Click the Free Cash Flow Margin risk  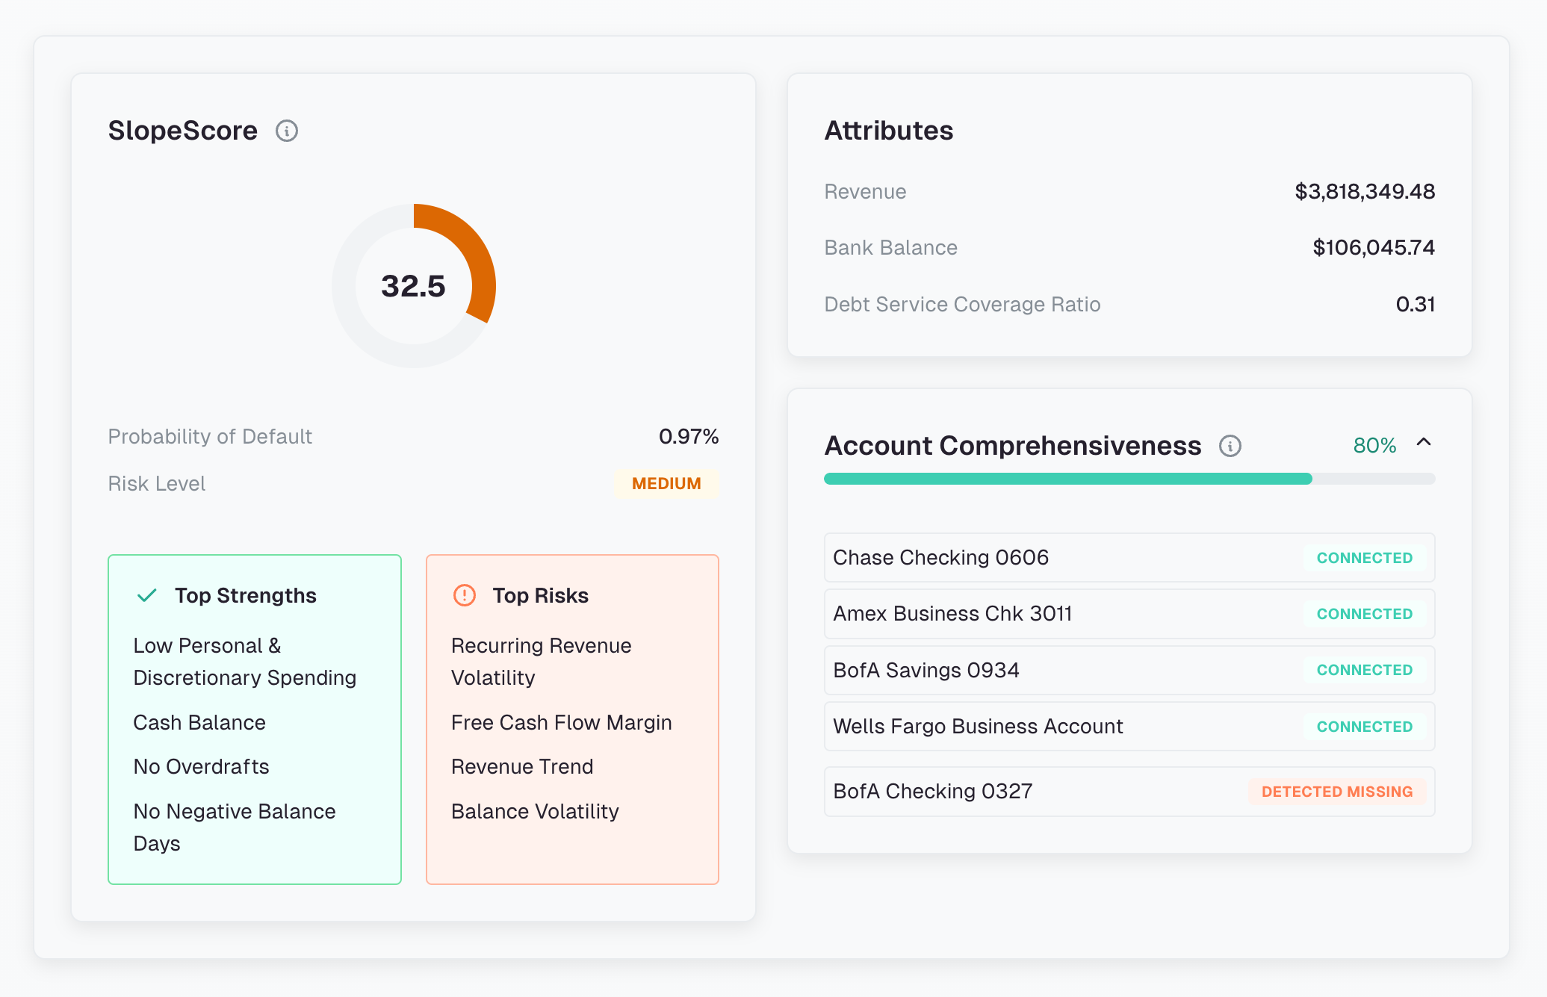click(561, 723)
